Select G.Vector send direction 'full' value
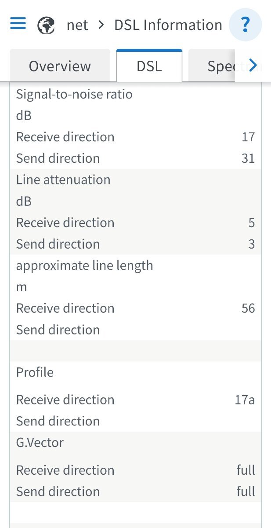Viewport: 271px width, 528px height. [x=246, y=491]
